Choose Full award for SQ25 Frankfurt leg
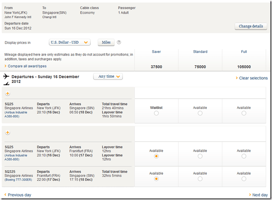This screenshot has height=200, width=272. click(x=244, y=156)
